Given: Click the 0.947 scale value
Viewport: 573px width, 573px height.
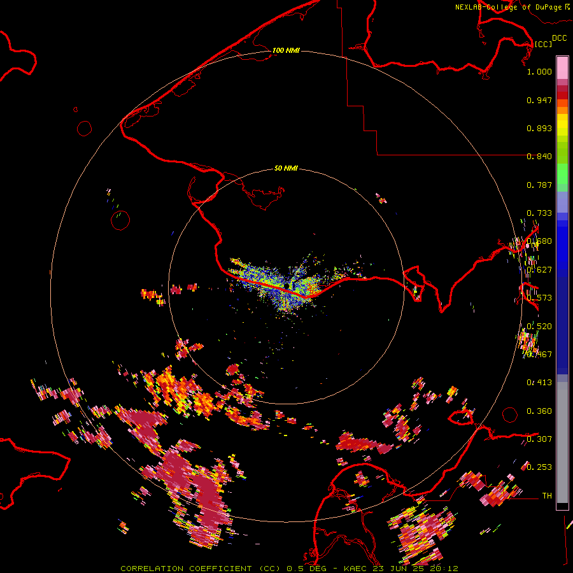Looking at the screenshot, I should 539,100.
